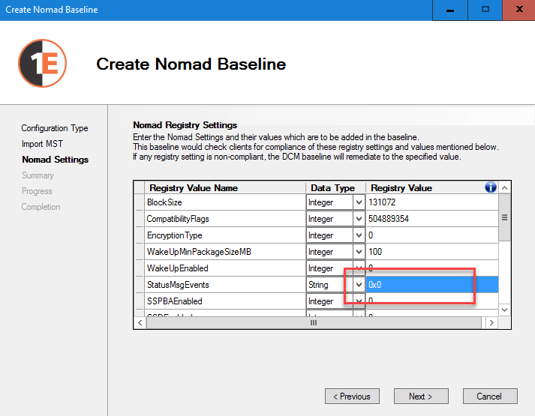Viewport: 535px width, 416px height.
Task: Go back with the Previous button
Action: pyautogui.click(x=352, y=397)
